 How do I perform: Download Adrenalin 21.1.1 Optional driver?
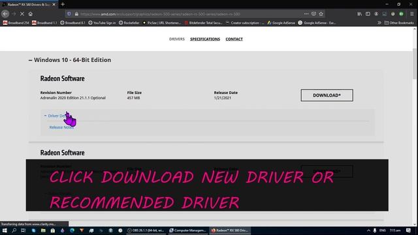(x=327, y=95)
